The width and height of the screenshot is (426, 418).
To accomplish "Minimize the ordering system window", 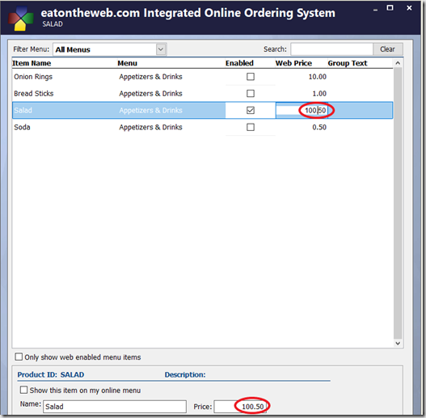I will (x=375, y=10).
